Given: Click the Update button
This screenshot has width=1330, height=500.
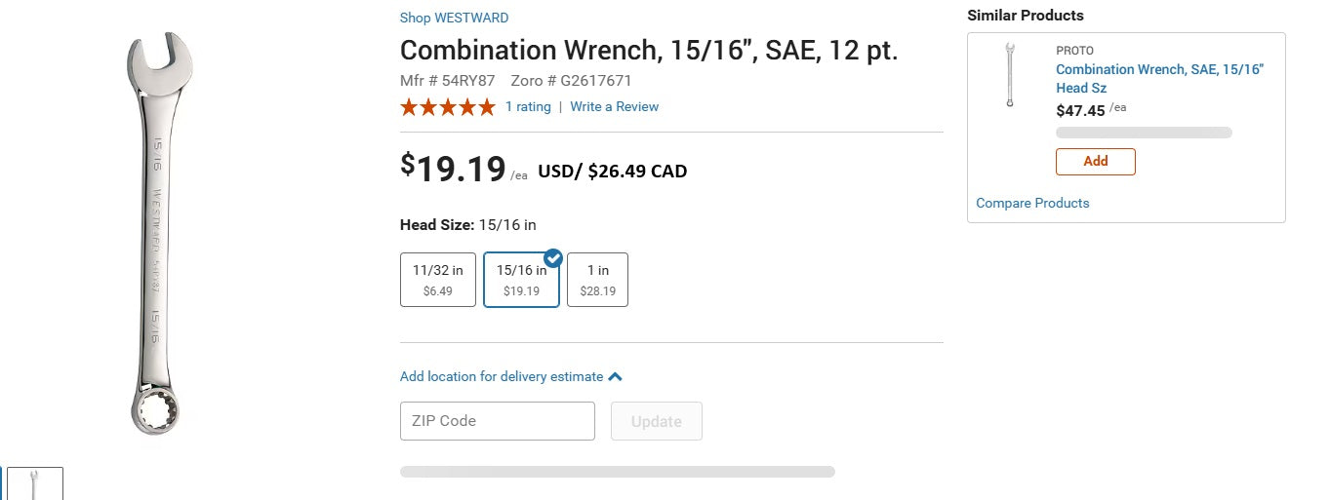Looking at the screenshot, I should pyautogui.click(x=657, y=421).
